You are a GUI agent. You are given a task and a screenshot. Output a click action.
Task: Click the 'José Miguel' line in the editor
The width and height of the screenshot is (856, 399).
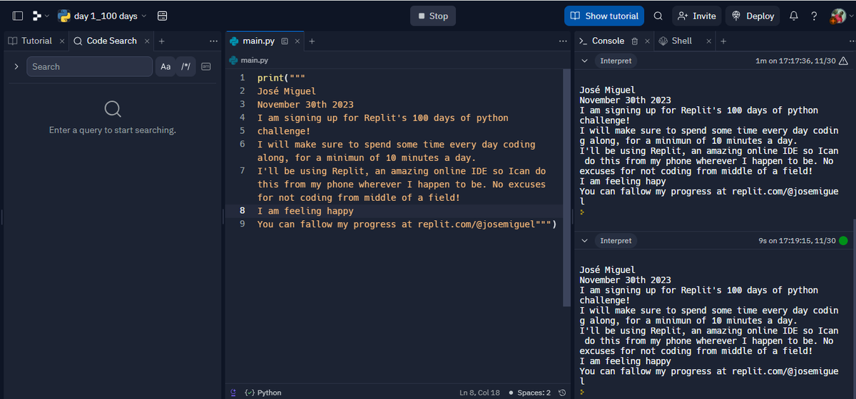click(x=287, y=91)
